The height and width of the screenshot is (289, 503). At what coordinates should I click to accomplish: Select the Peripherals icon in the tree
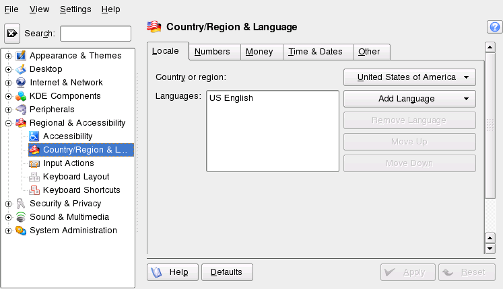21,110
